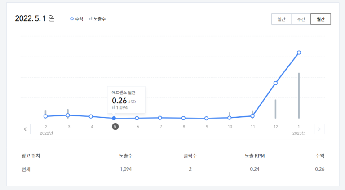This screenshot has height=190, width=345.
Task: Select month 1 of 2023 on axis
Action: point(299,127)
